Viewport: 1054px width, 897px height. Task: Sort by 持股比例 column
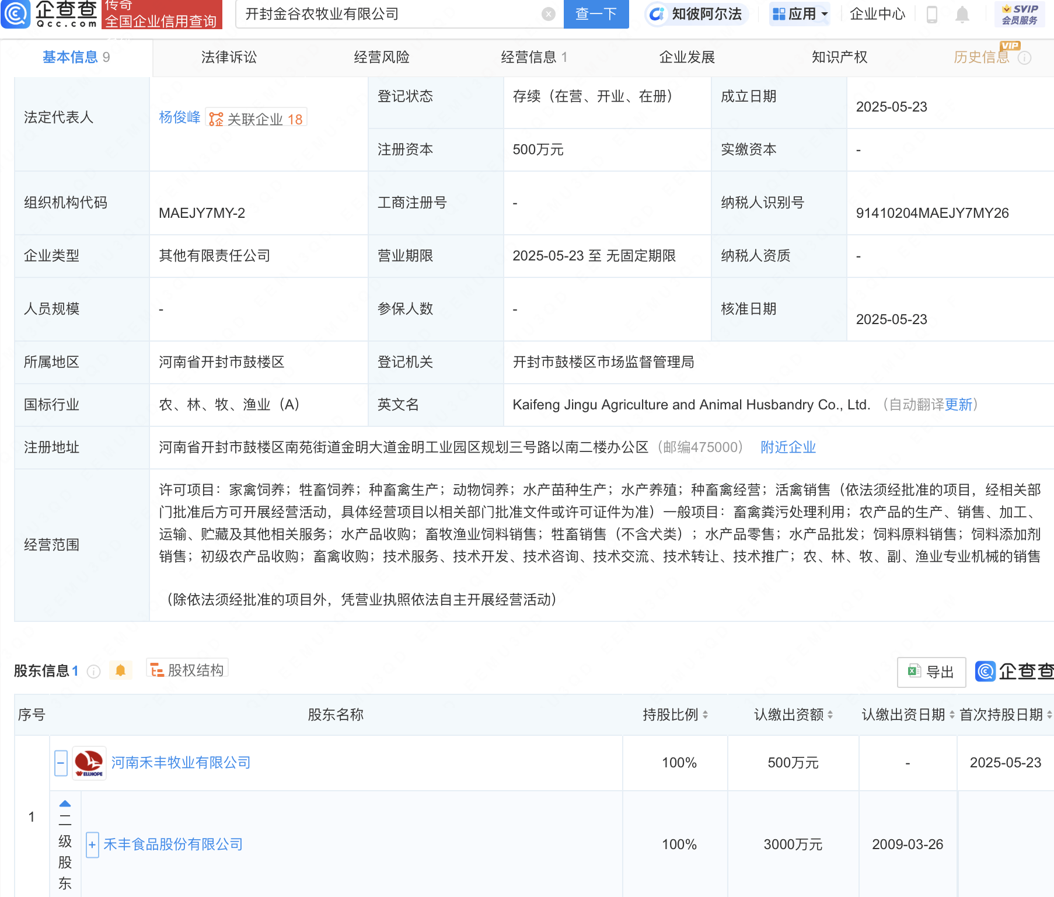coord(705,715)
